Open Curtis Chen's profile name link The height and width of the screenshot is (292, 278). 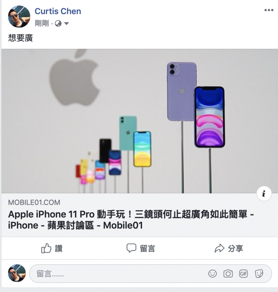click(58, 11)
